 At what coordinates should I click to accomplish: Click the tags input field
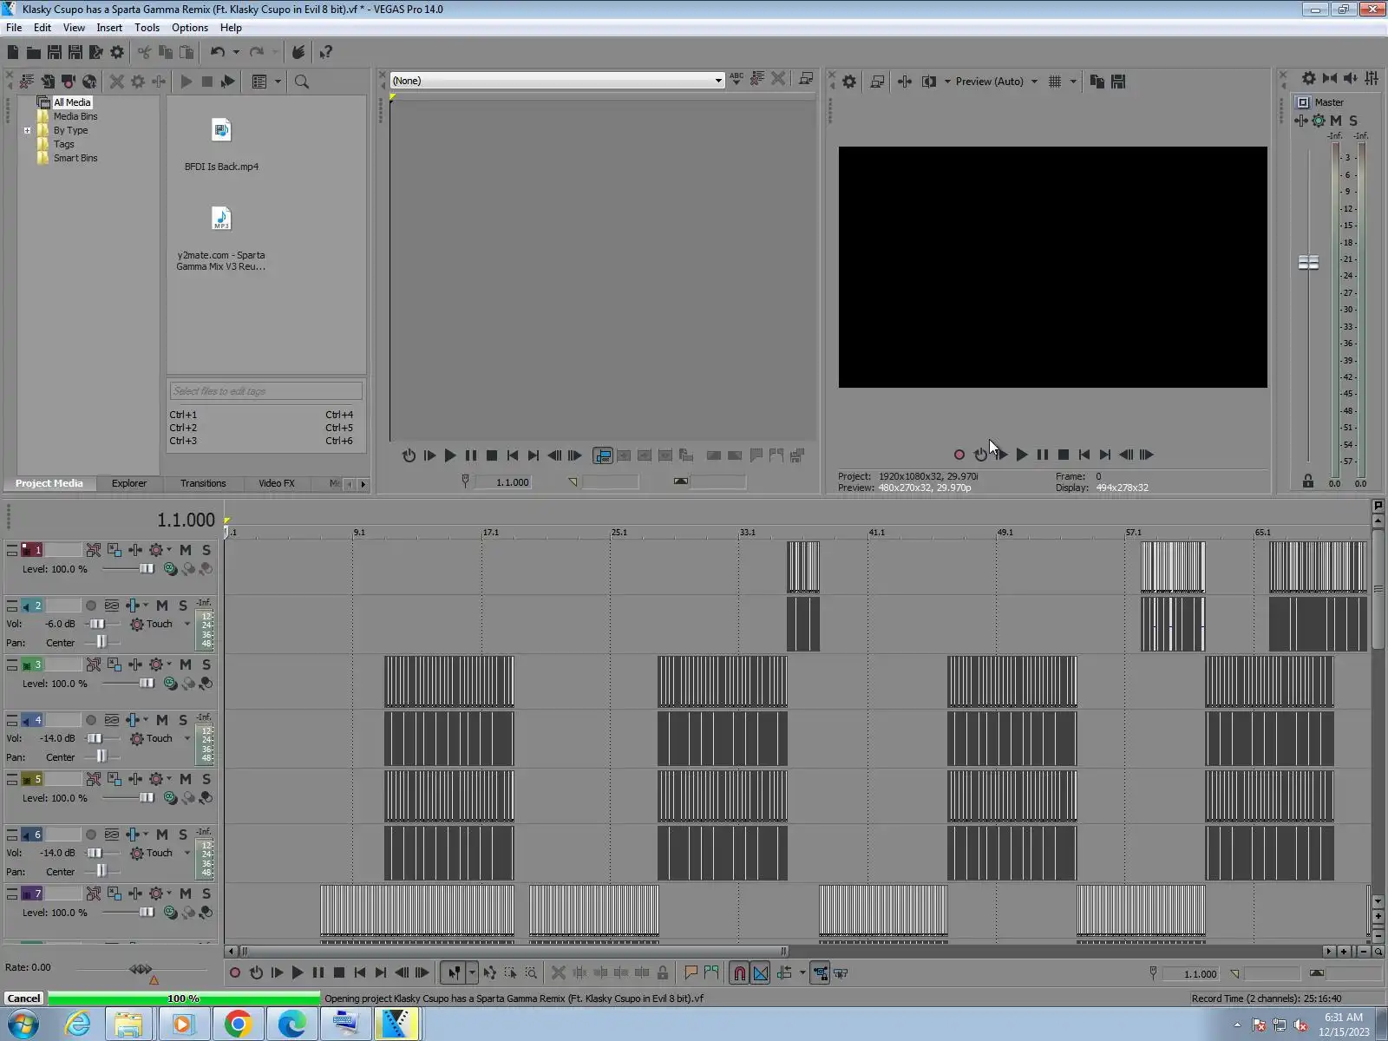(265, 391)
